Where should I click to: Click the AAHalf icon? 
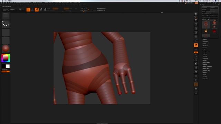tap(196, 33)
